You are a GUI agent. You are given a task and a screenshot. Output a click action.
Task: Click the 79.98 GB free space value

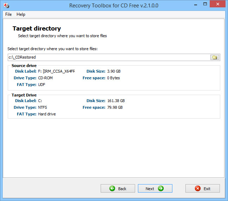(115, 107)
